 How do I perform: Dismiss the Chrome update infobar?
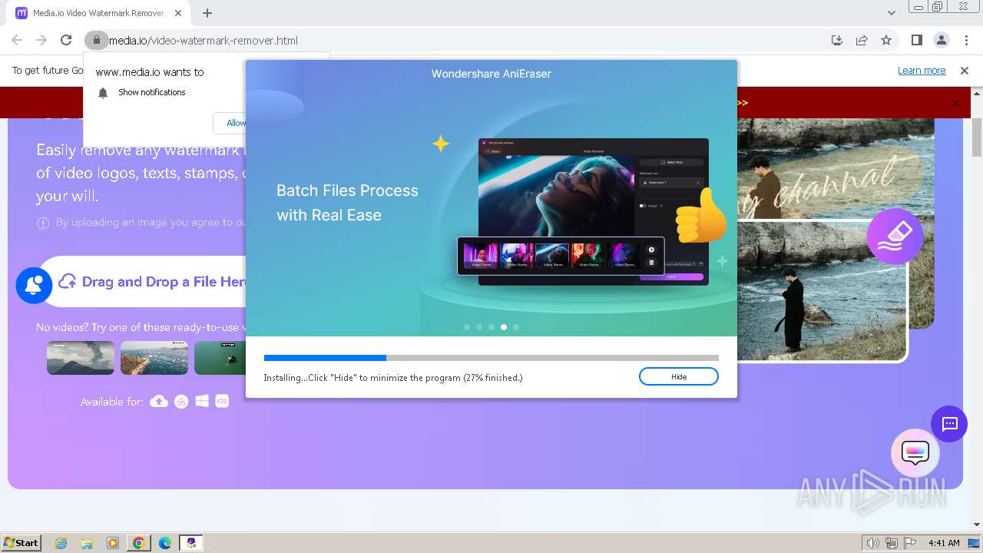[x=965, y=71]
